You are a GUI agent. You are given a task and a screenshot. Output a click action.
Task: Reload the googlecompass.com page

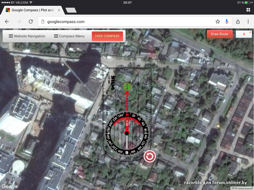click(x=31, y=22)
